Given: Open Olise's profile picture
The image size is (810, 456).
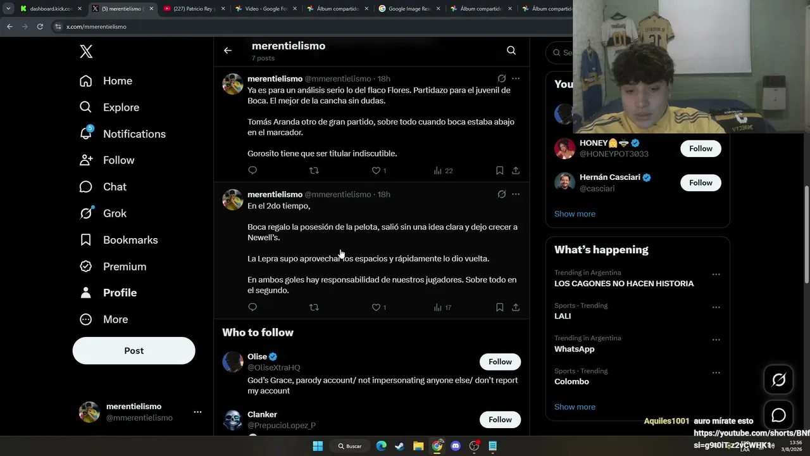Looking at the screenshot, I should [233, 362].
